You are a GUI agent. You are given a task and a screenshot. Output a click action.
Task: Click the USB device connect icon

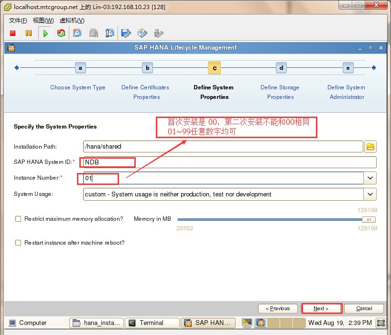pyautogui.click(x=159, y=33)
